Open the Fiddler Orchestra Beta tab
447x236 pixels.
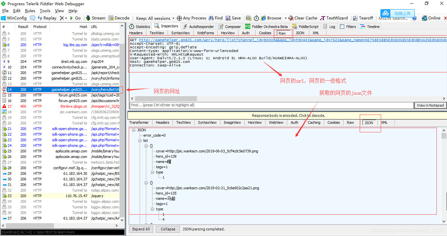(266, 27)
